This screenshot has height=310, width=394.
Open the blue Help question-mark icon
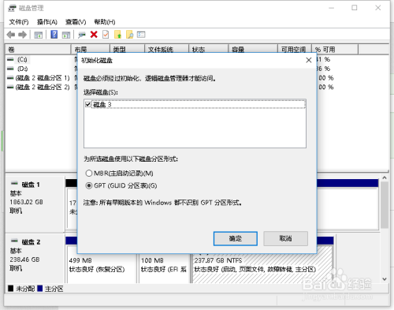[54, 35]
